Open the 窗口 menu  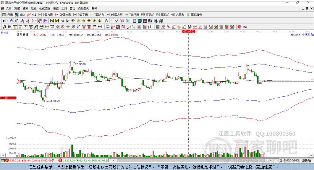coord(72,8)
